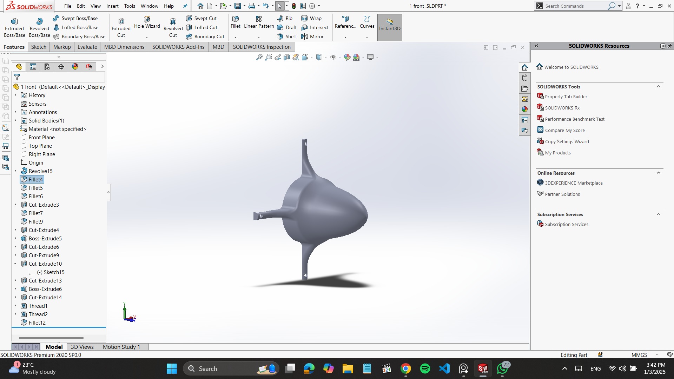Open the ConfigurationManager tab icon
The height and width of the screenshot is (379, 674).
47,67
